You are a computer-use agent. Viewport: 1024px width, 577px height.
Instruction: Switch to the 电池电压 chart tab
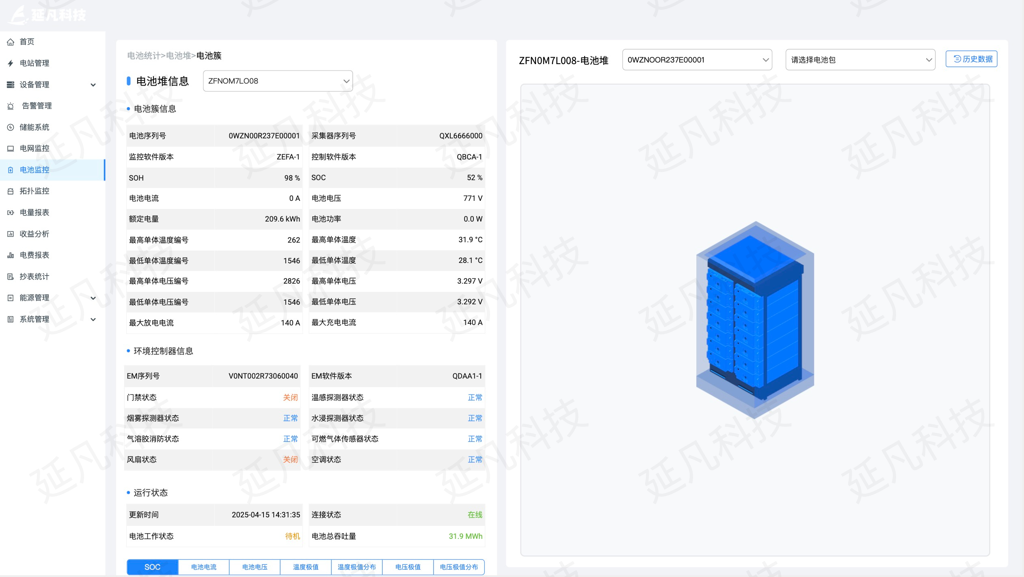tap(255, 567)
